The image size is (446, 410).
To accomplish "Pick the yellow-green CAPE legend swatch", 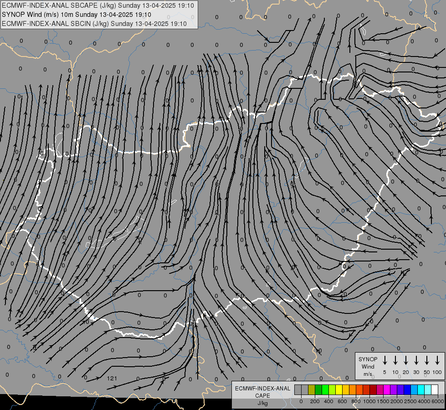I will pos(332,390).
